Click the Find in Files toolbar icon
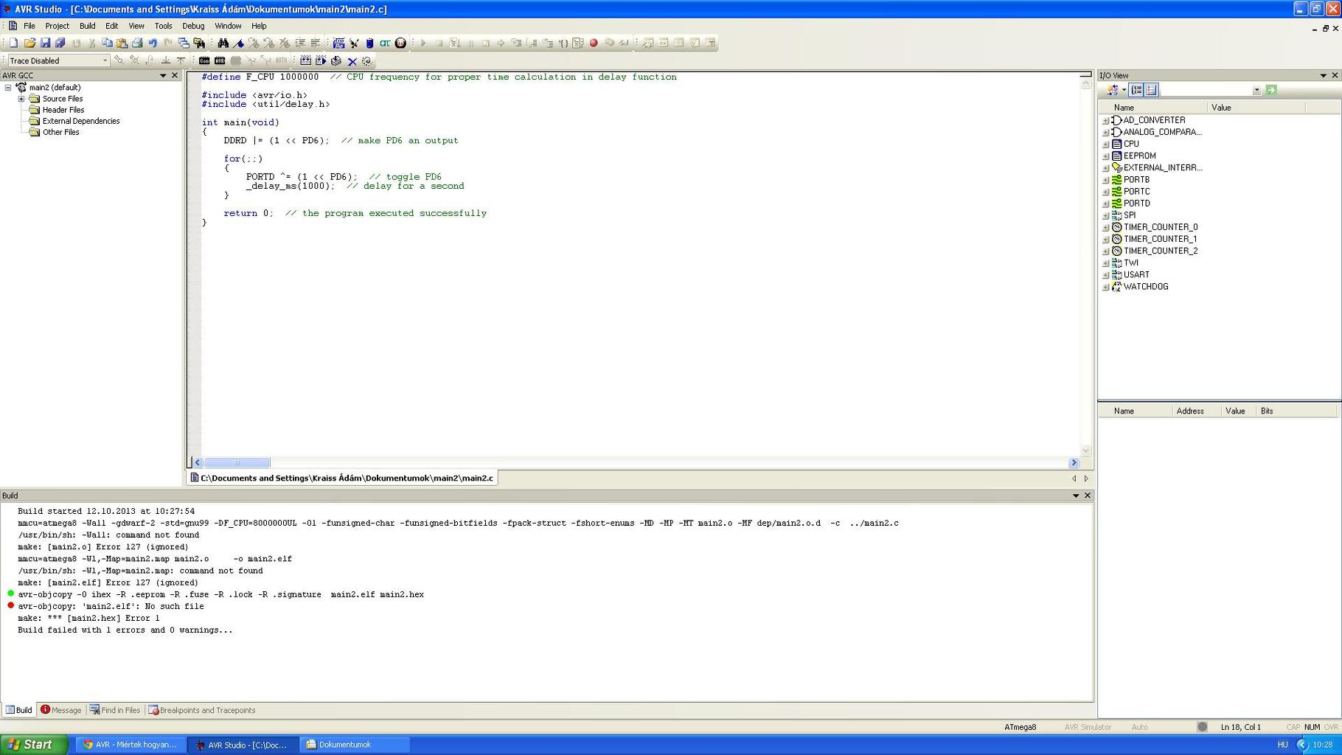The image size is (1342, 755). coord(199,44)
